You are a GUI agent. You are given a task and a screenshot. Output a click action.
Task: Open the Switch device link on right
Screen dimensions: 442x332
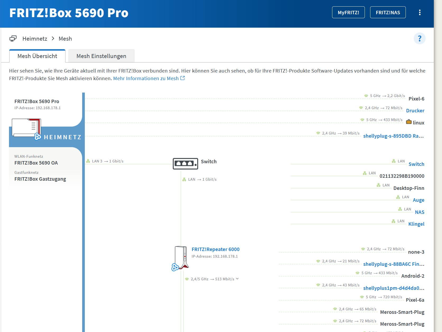[x=416, y=164]
